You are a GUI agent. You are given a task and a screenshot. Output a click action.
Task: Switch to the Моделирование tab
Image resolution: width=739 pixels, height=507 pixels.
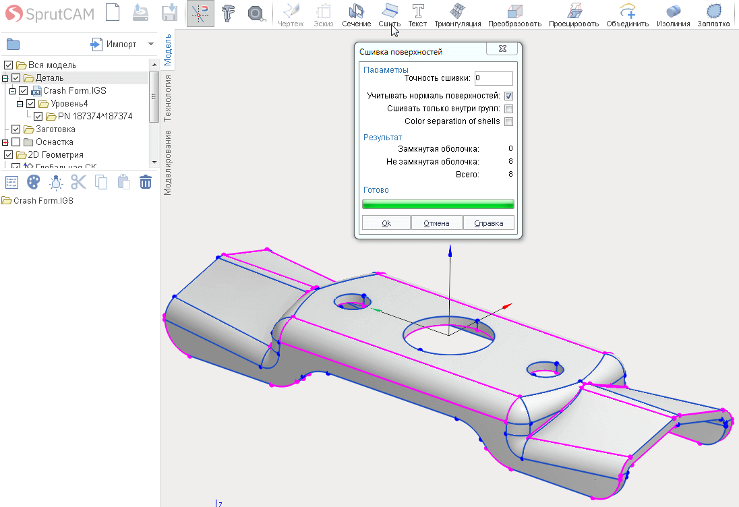pyautogui.click(x=168, y=162)
